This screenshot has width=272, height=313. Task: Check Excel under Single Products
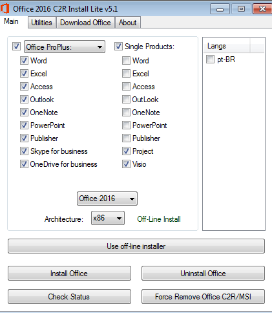(x=126, y=74)
